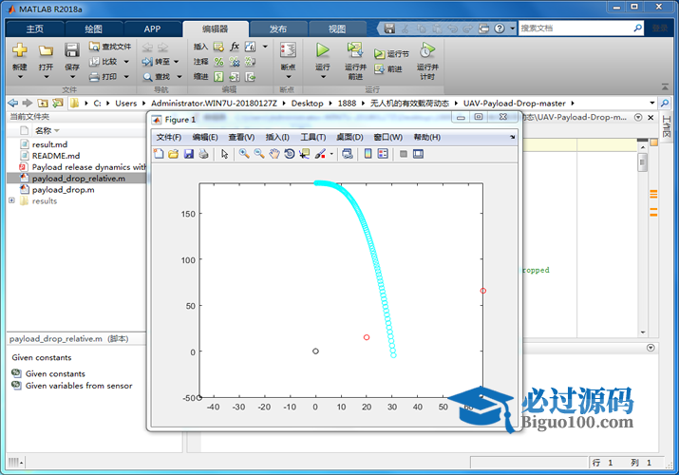Expand the results folder in file tree
This screenshot has height=475, width=679.
coord(11,200)
